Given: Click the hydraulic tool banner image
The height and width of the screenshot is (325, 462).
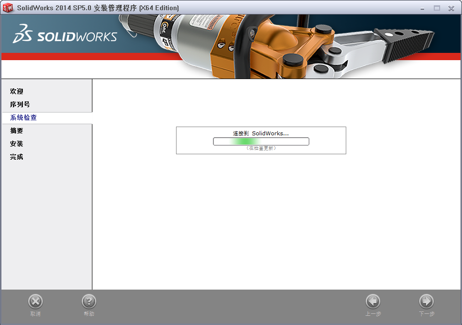Looking at the screenshot, I should coord(277,47).
